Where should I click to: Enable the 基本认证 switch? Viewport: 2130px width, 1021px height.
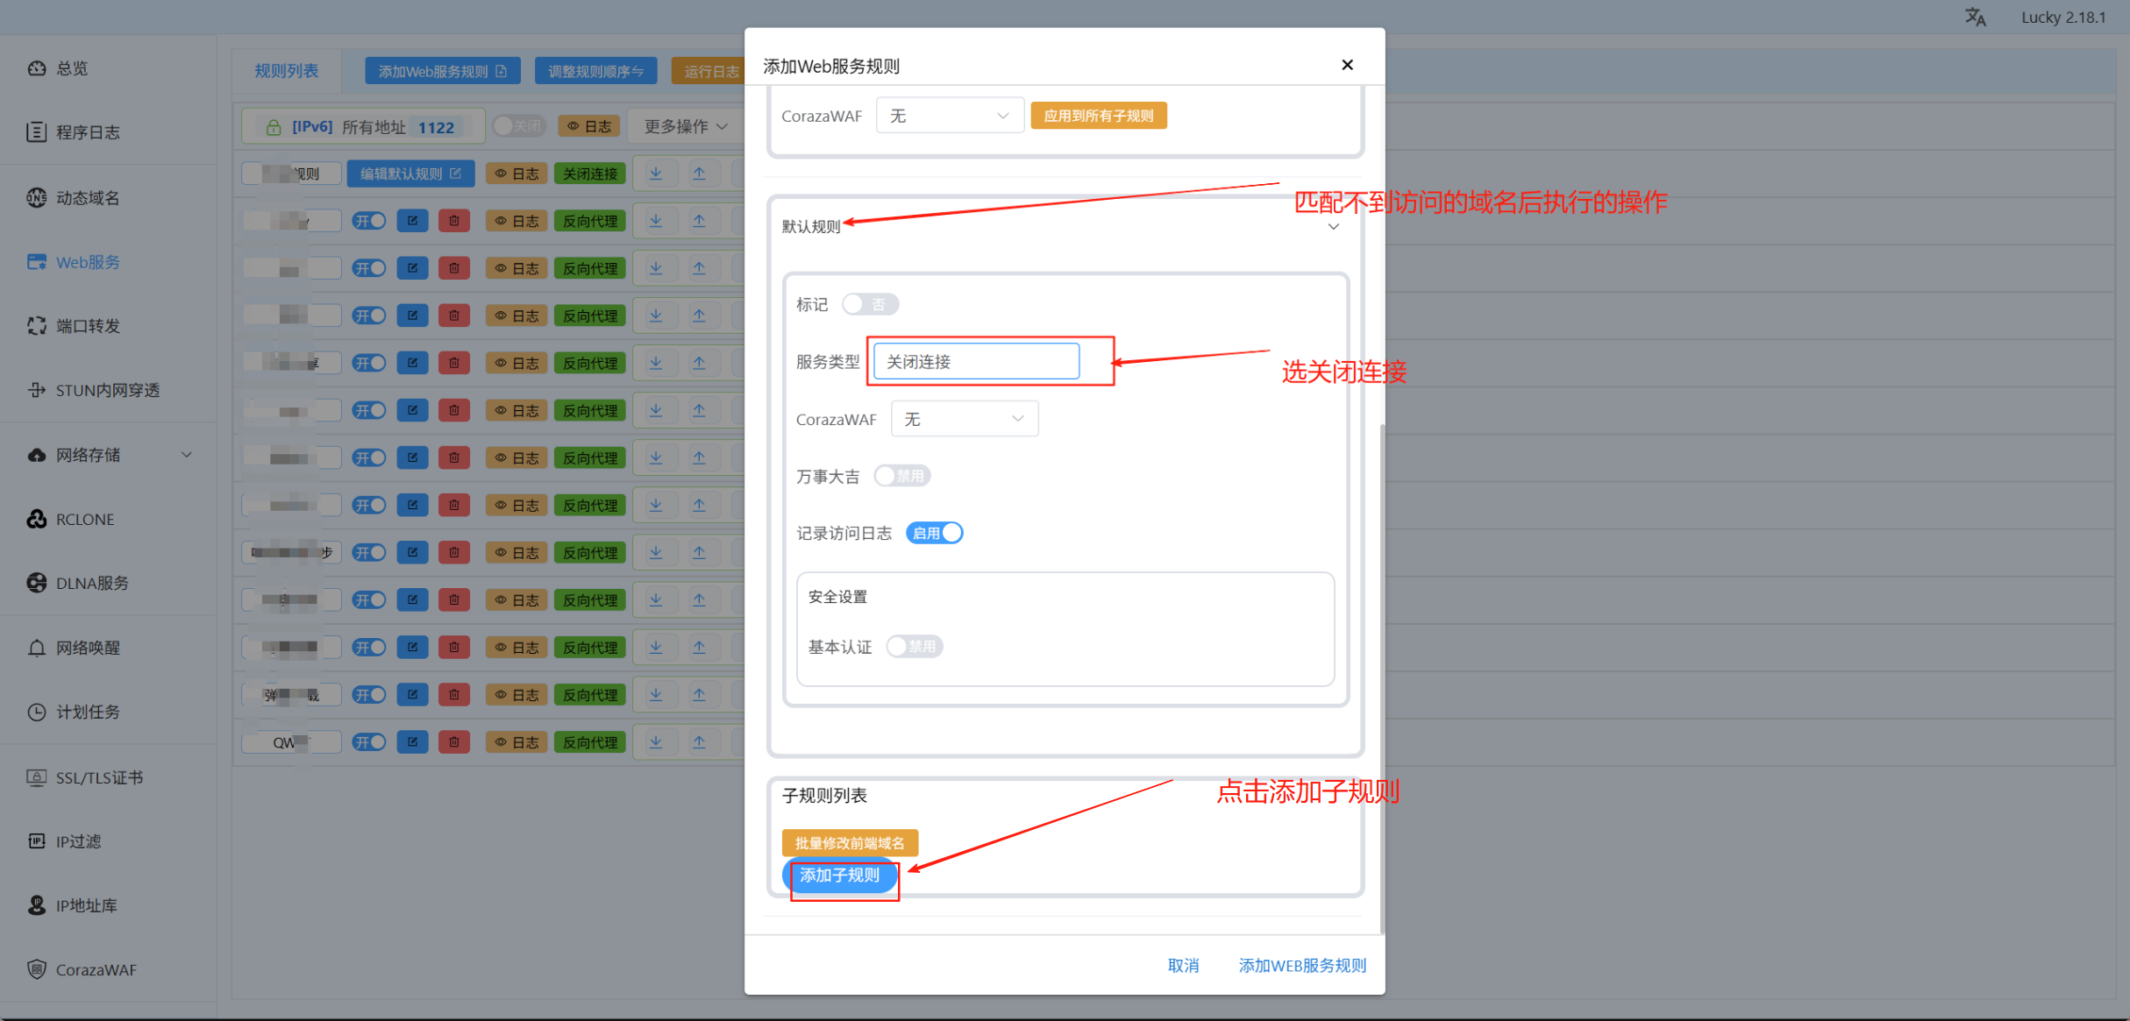(x=914, y=647)
